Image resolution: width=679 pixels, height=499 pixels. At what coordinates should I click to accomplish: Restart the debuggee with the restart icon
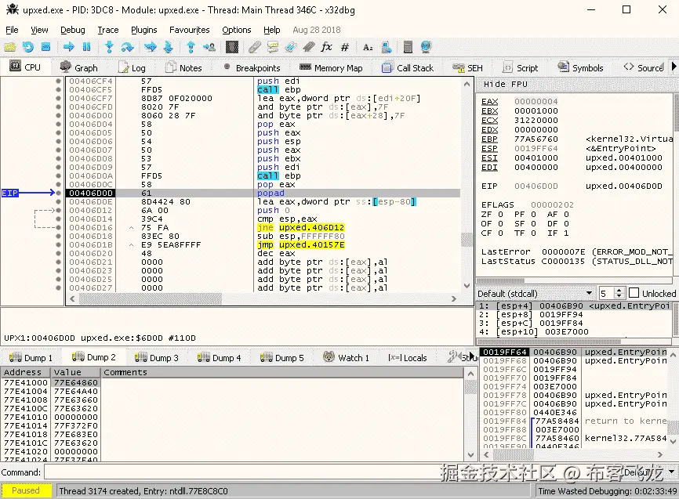(28, 48)
